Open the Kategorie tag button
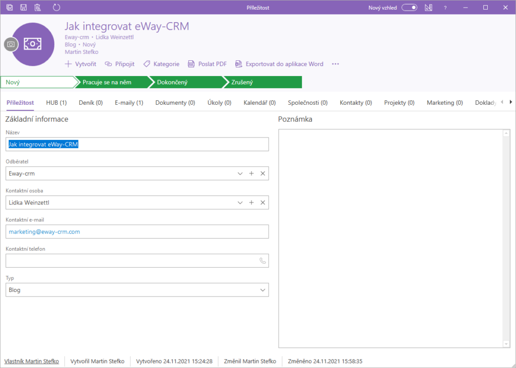 click(161, 64)
